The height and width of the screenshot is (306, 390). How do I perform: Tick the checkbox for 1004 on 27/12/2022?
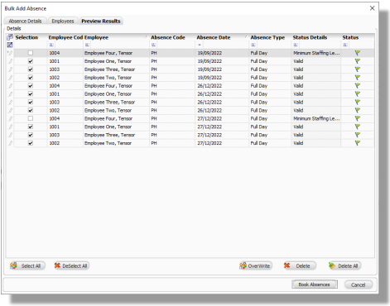click(x=31, y=118)
